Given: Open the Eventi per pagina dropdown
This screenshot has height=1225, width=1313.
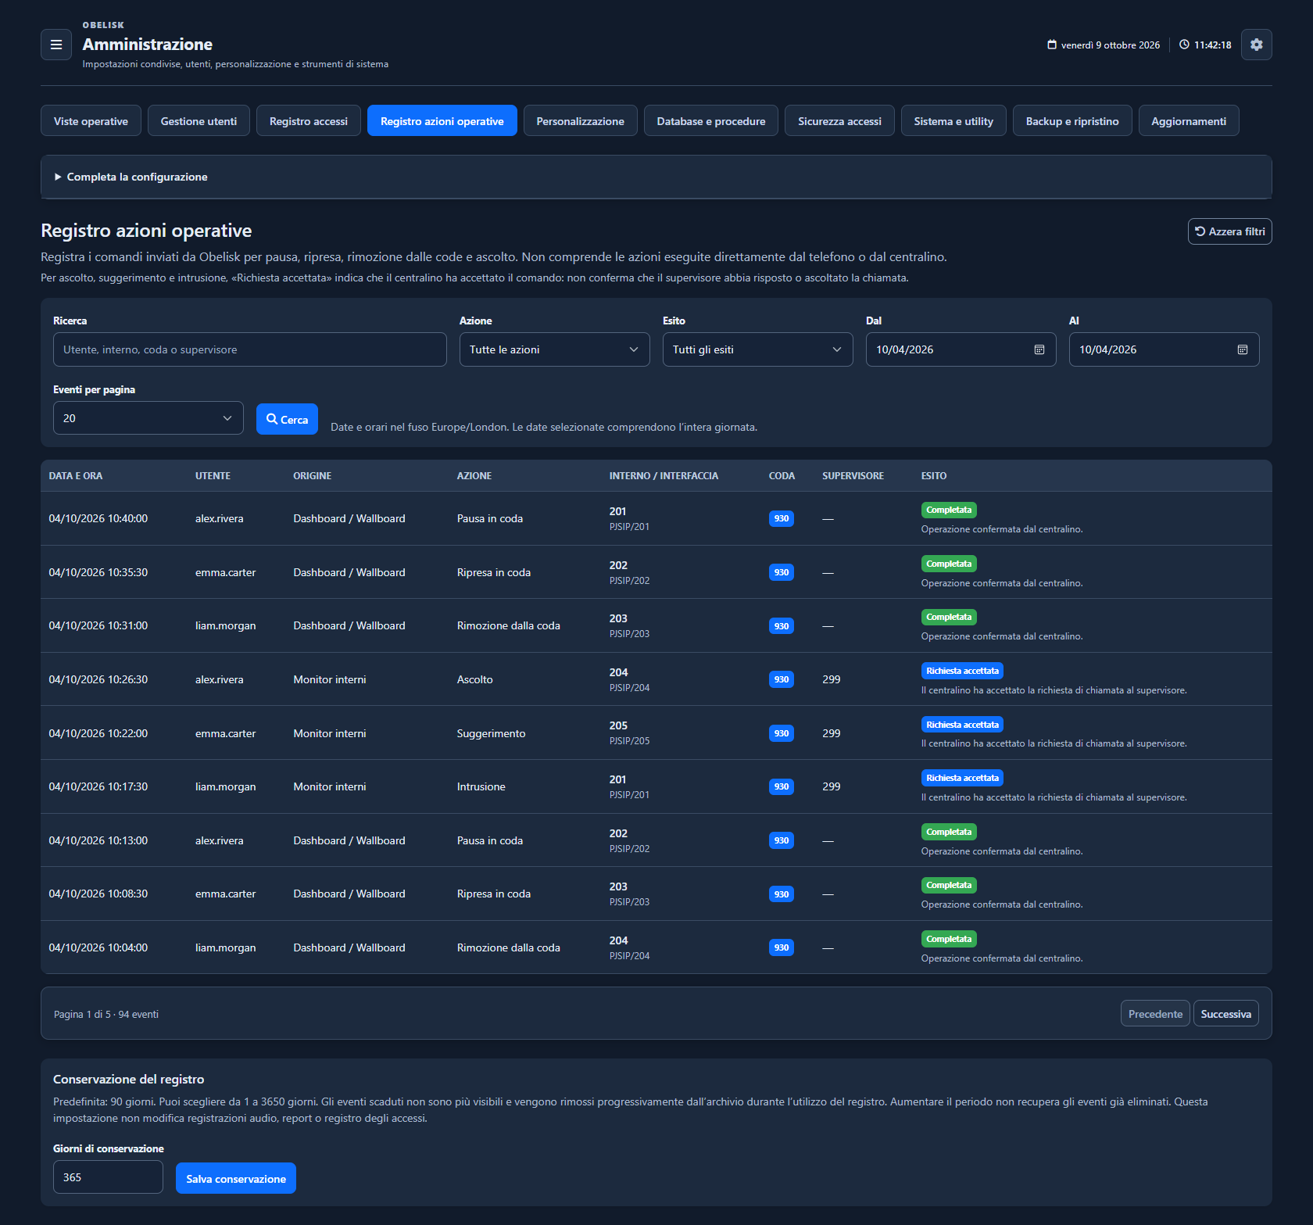Looking at the screenshot, I should 148,418.
